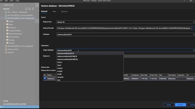195x109 pixels.
Task: Select master from the database list
Action: [90, 68]
